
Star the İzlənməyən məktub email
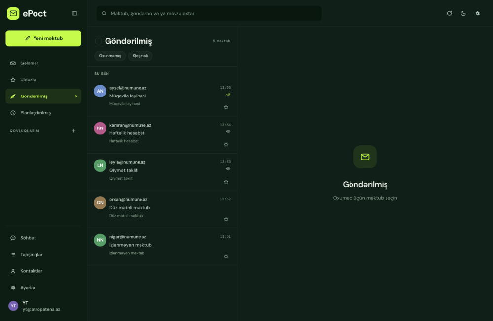226,257
